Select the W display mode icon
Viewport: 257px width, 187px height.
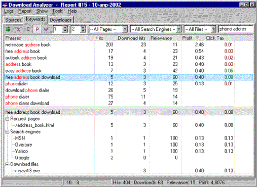click(x=47, y=29)
